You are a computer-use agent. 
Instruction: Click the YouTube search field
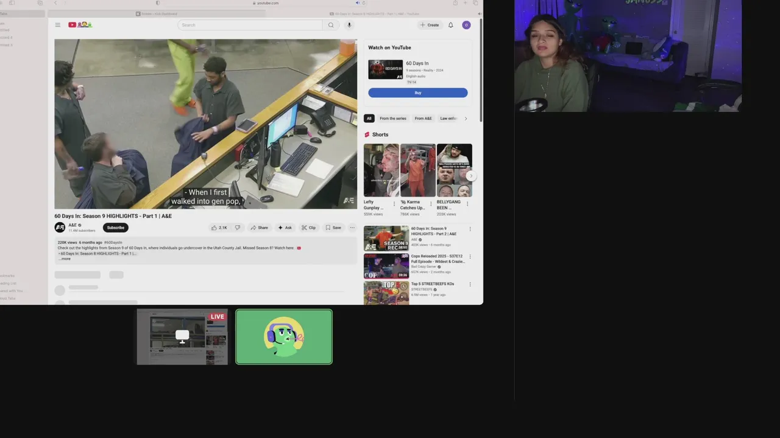click(x=250, y=25)
